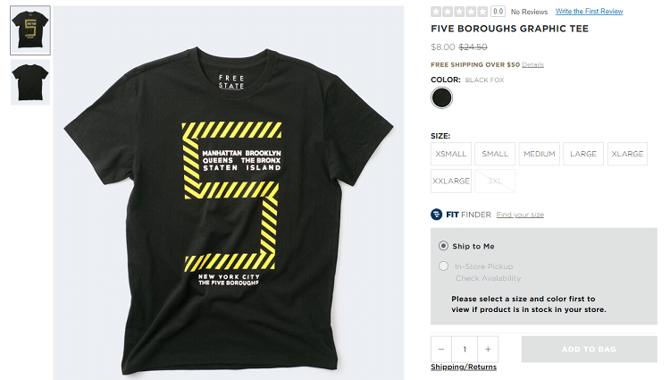Select size XSMALL

(x=451, y=154)
